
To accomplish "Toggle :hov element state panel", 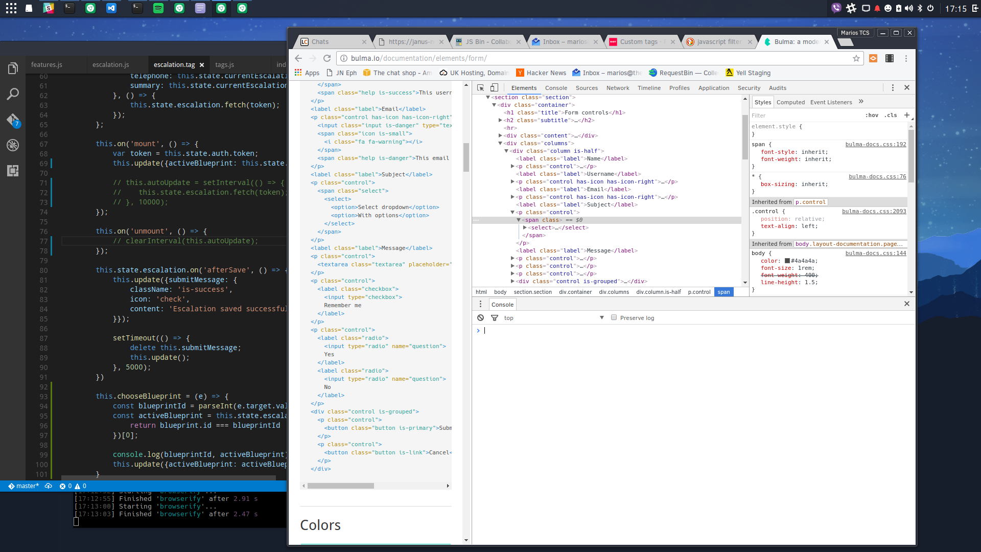I will (x=872, y=115).
